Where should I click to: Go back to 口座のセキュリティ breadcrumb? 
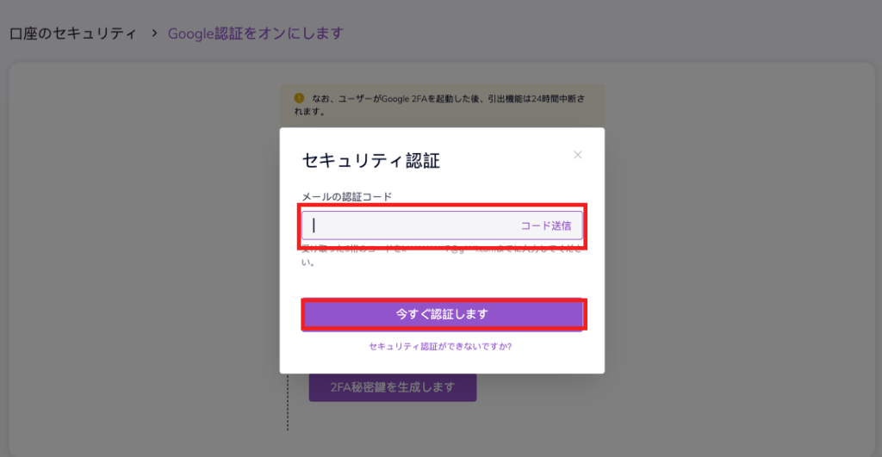click(x=73, y=34)
